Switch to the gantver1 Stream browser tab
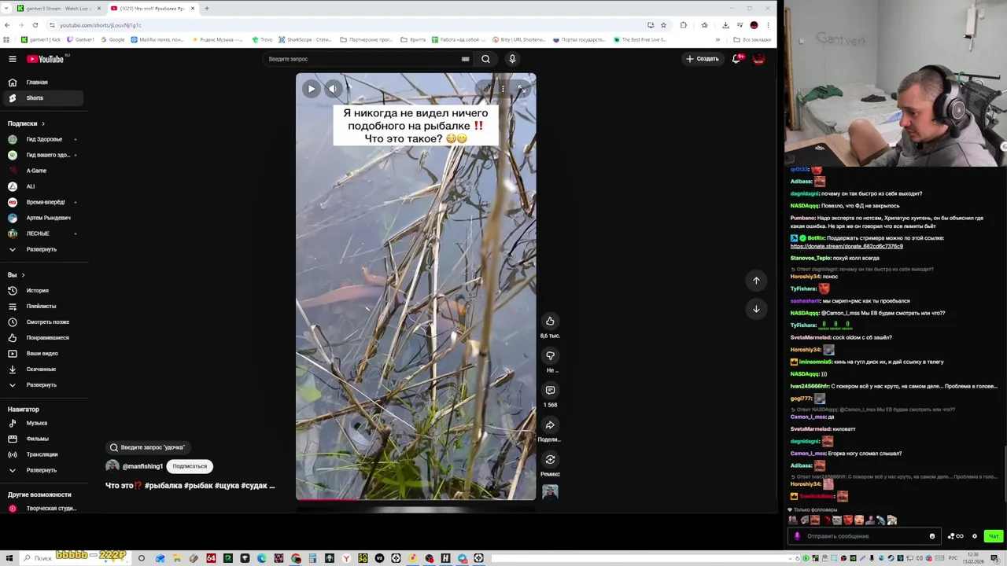 59,9
